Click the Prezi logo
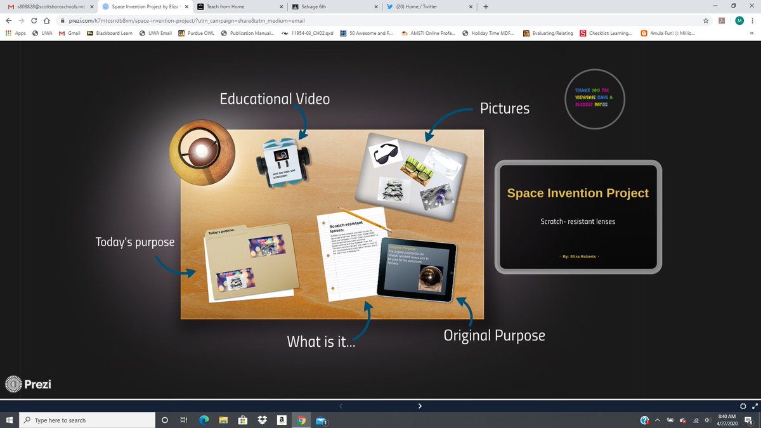Viewport: 761px width, 428px height. point(29,384)
